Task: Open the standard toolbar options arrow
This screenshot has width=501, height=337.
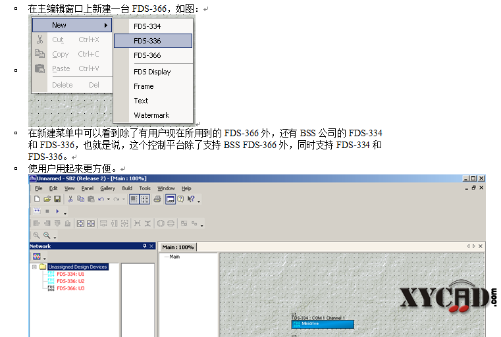Action: click(x=199, y=201)
